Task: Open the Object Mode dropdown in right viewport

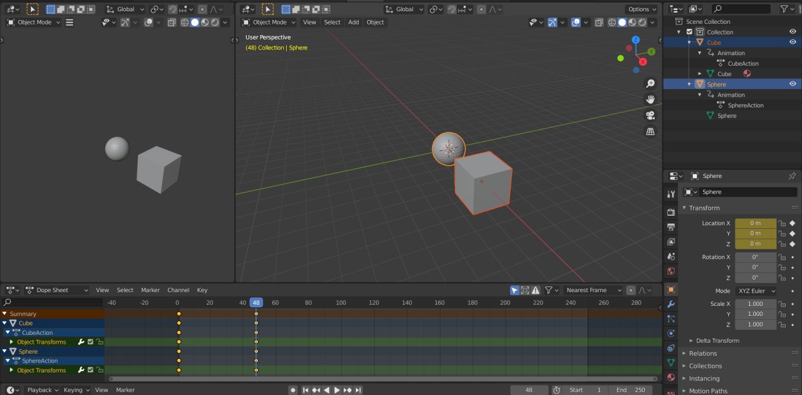Action: click(x=269, y=23)
